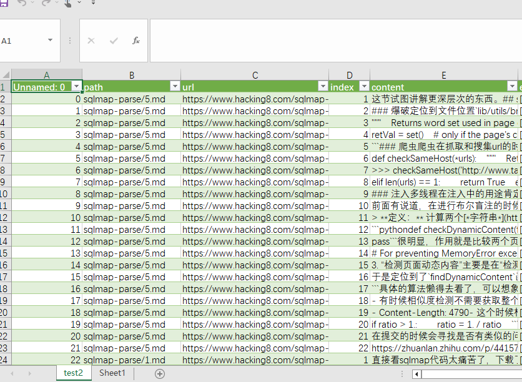Click previous sheet navigation arrow
This screenshot has height=382, width=522.
point(12,374)
